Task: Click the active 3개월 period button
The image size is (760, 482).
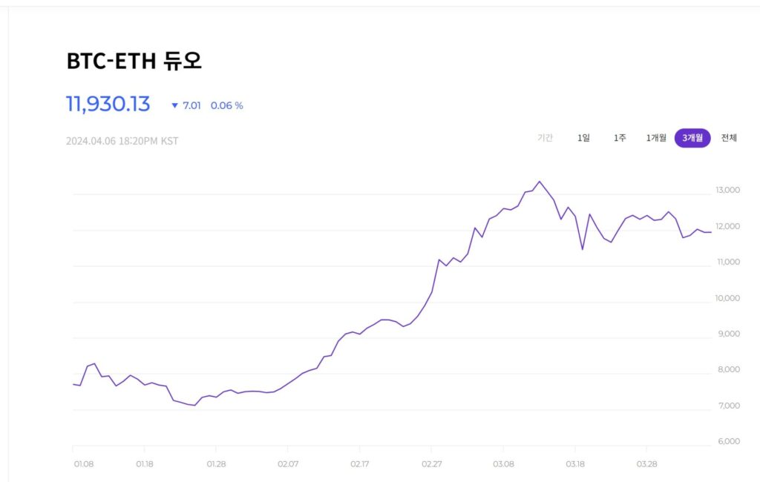Action: [x=692, y=138]
